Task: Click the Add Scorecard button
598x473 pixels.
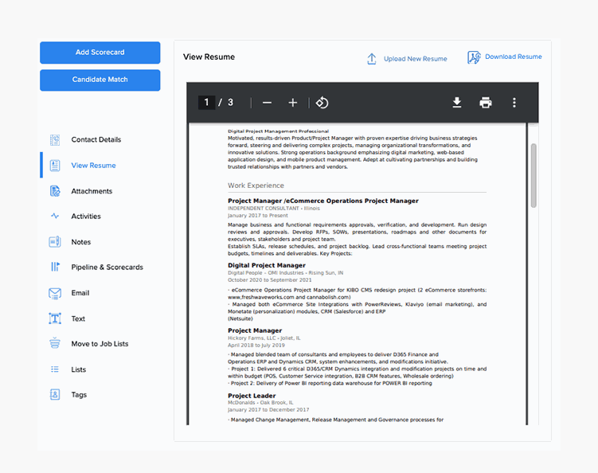Action: 100,53
